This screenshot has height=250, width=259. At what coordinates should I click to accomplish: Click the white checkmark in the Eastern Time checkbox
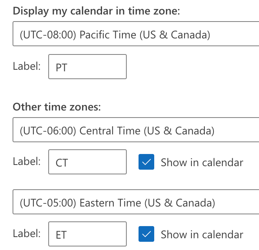(146, 234)
